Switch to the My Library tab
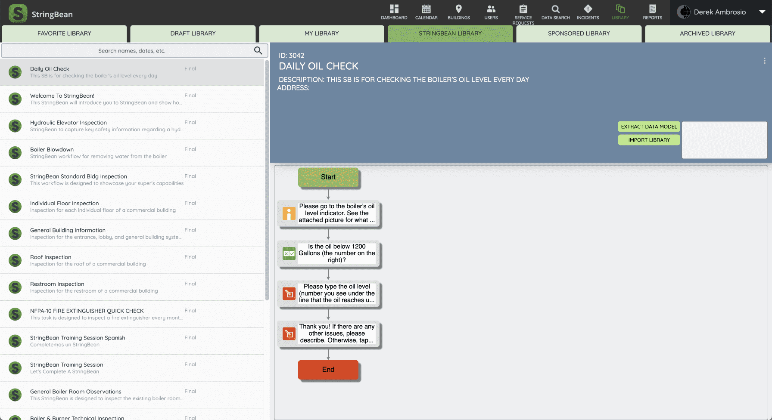This screenshot has width=772, height=420. (321, 34)
